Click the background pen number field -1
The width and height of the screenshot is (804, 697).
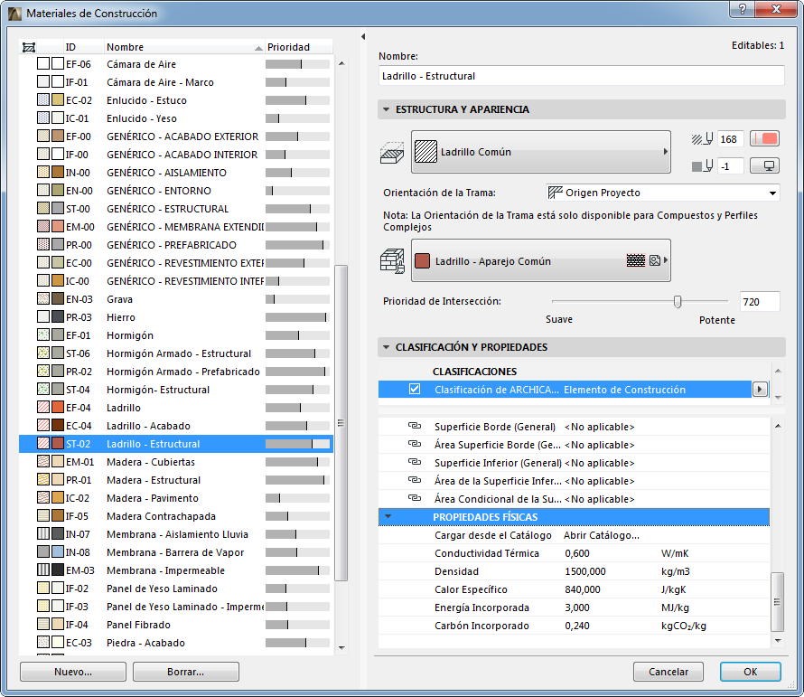[730, 166]
